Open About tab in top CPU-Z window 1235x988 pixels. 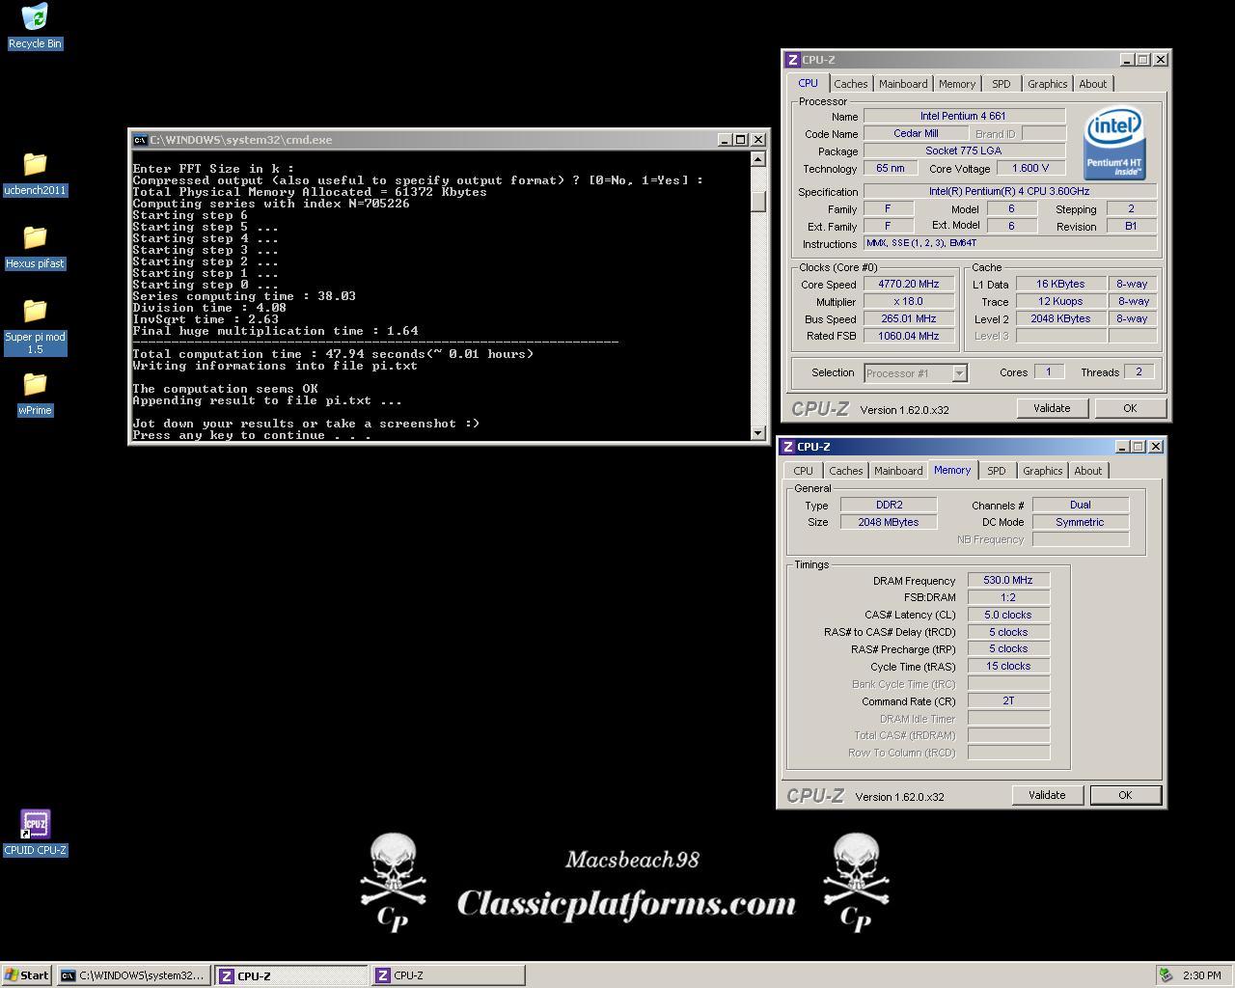coord(1093,84)
